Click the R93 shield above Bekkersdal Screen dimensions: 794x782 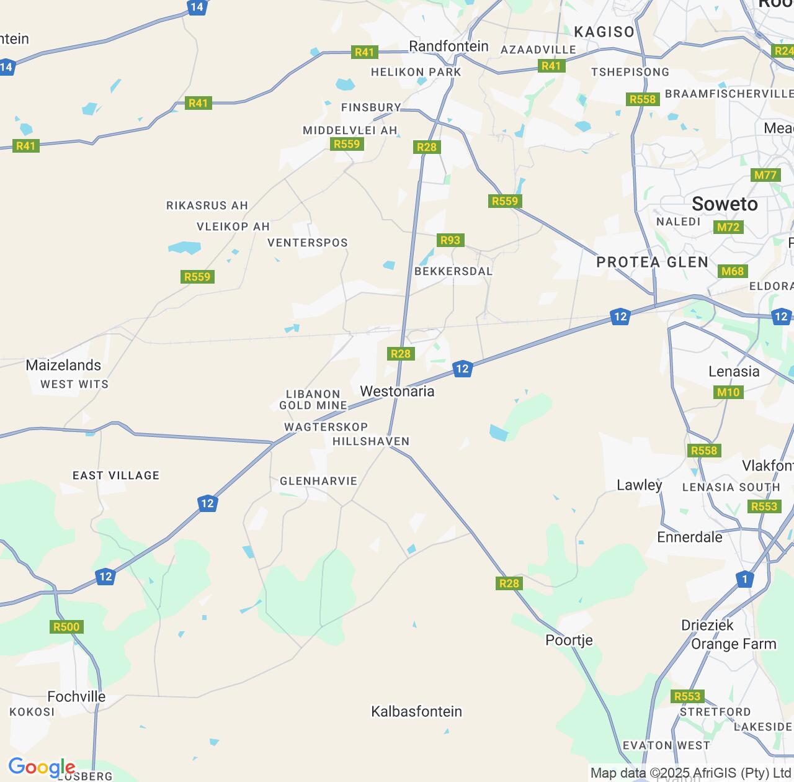coord(450,240)
